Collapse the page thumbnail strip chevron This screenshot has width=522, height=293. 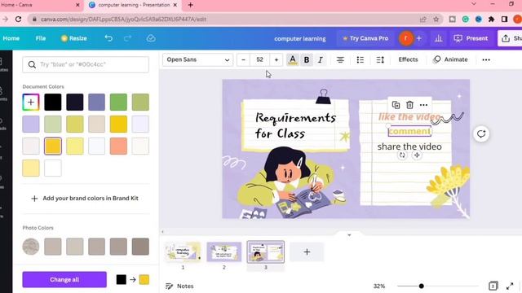[x=349, y=235]
